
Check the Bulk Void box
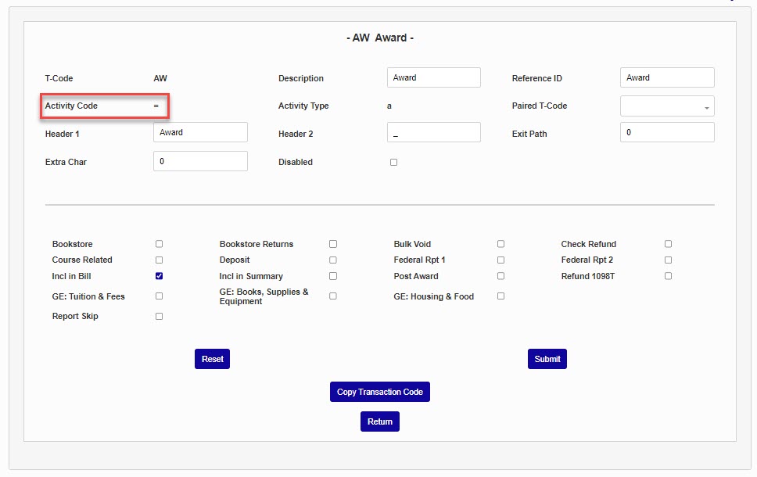(500, 244)
